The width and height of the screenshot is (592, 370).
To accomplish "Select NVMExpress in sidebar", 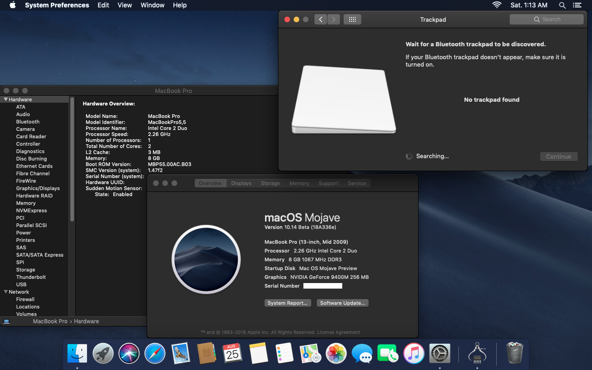I will point(31,210).
